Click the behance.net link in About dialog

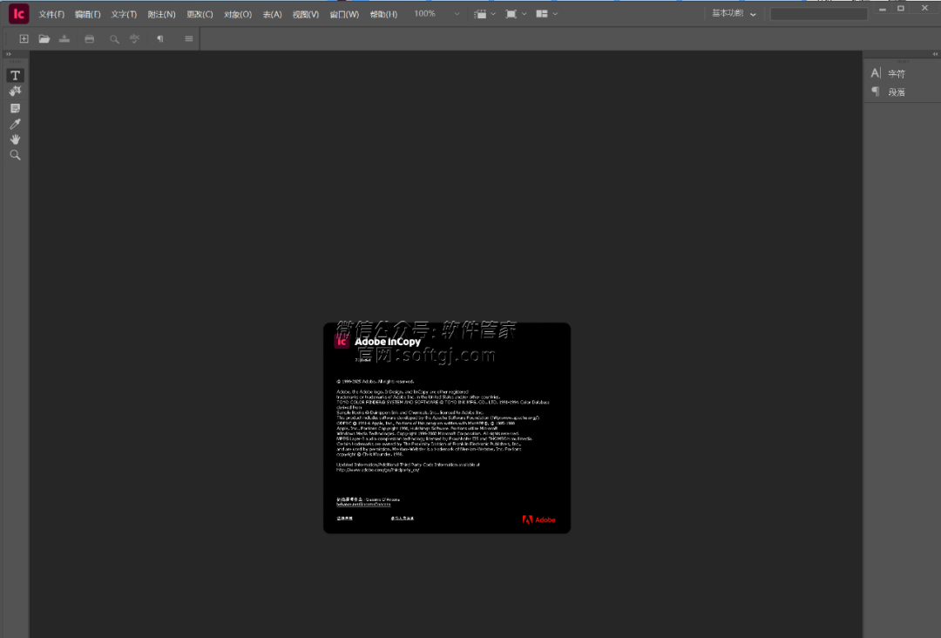[363, 505]
